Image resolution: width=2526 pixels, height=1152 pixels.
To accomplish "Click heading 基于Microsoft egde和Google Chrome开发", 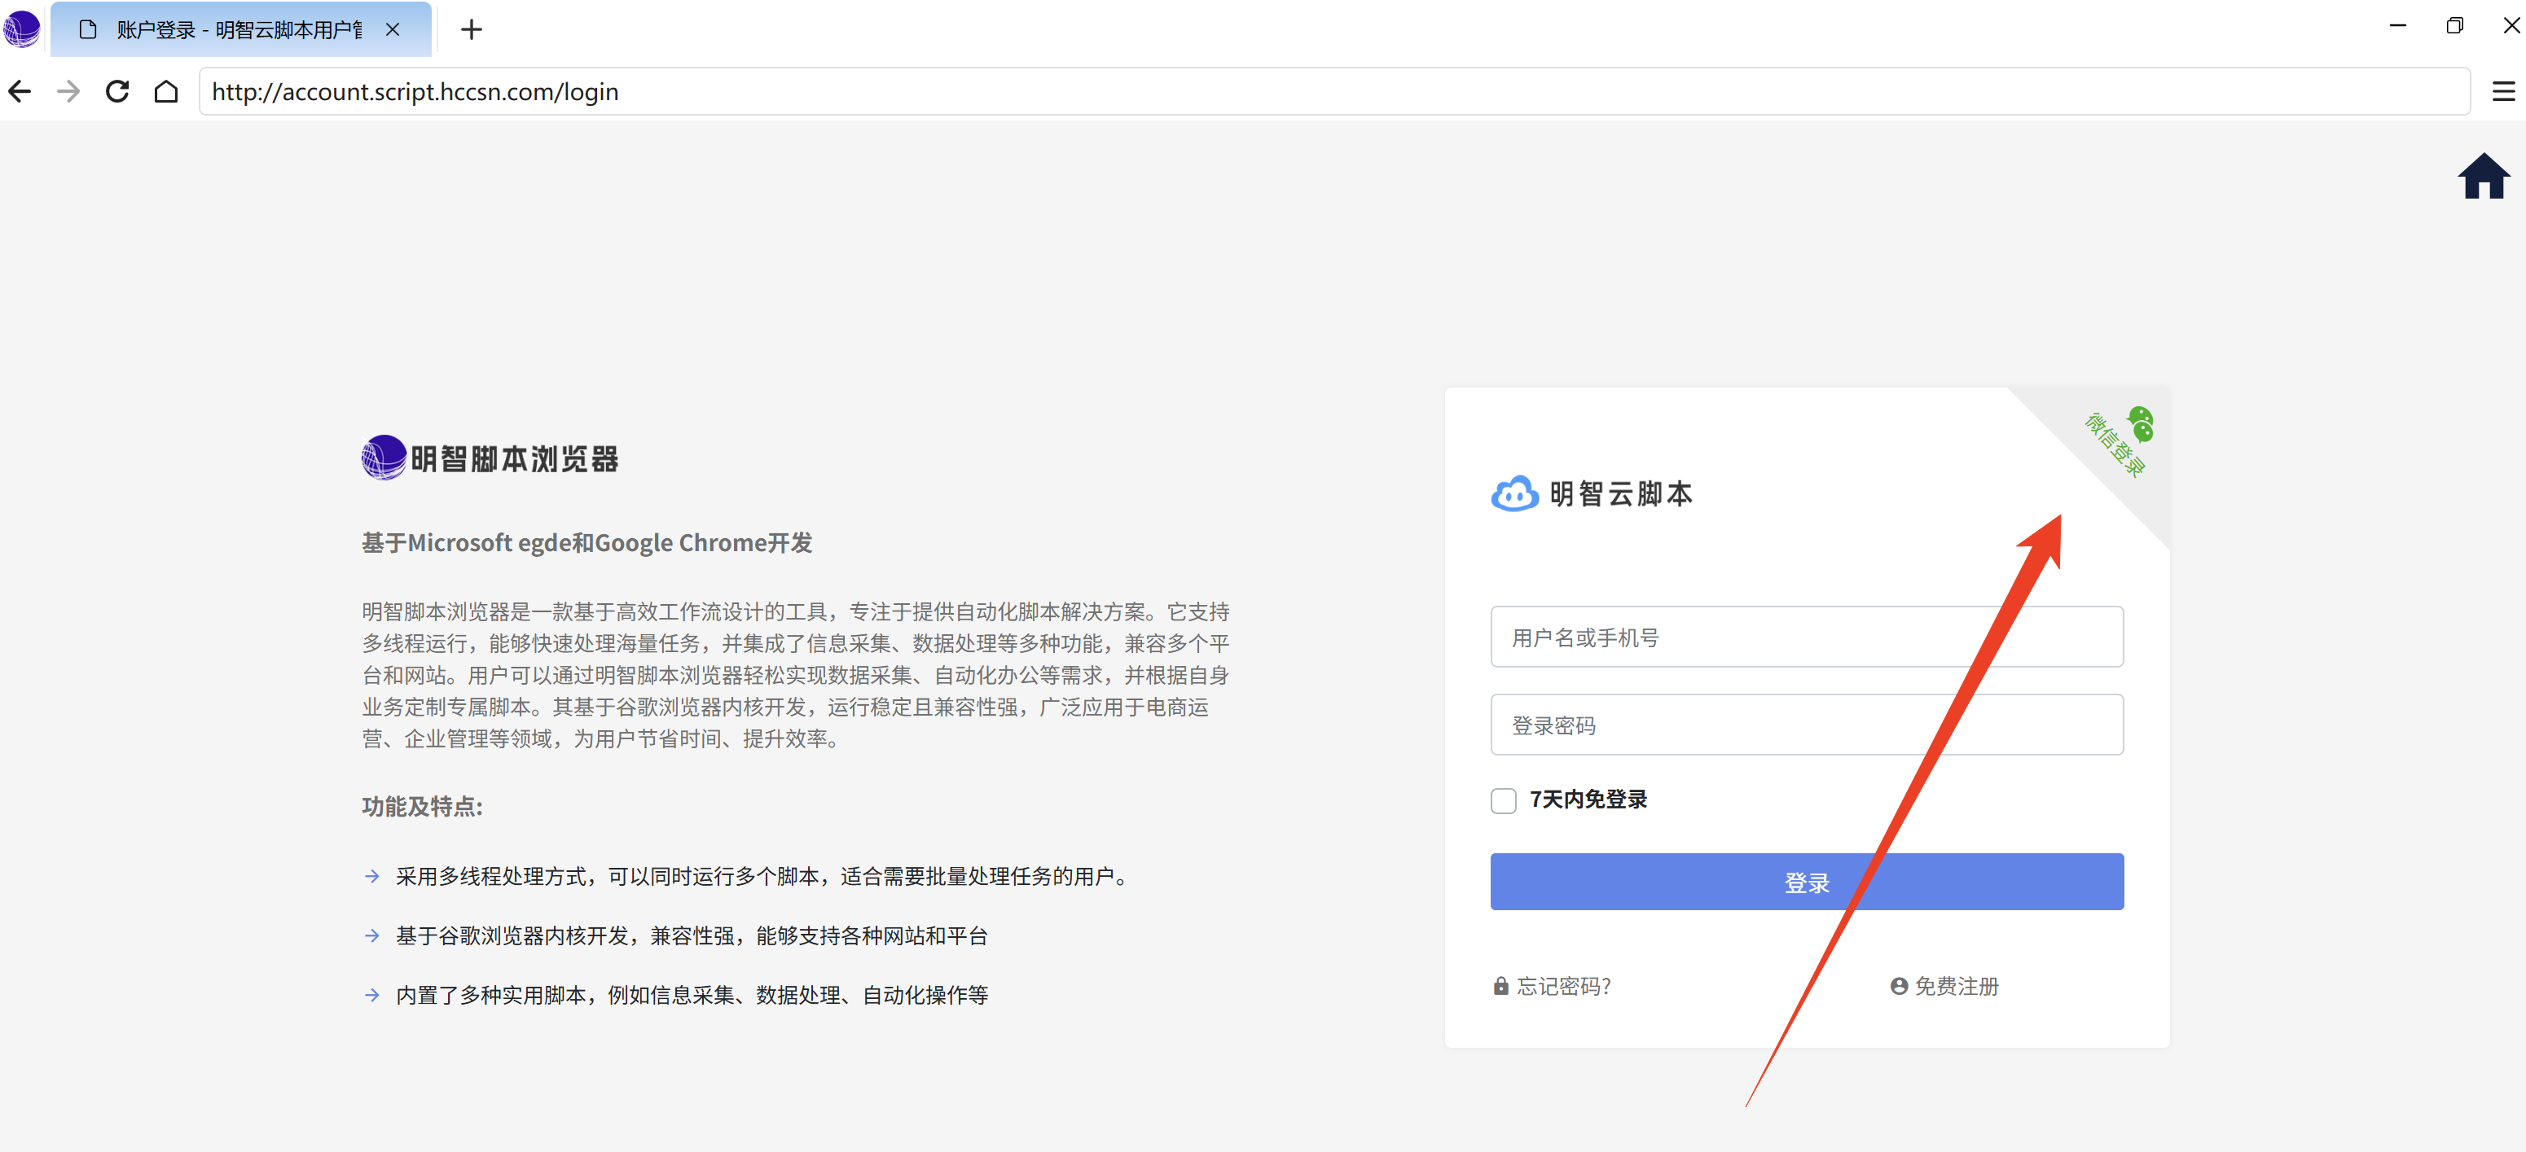I will [x=586, y=543].
